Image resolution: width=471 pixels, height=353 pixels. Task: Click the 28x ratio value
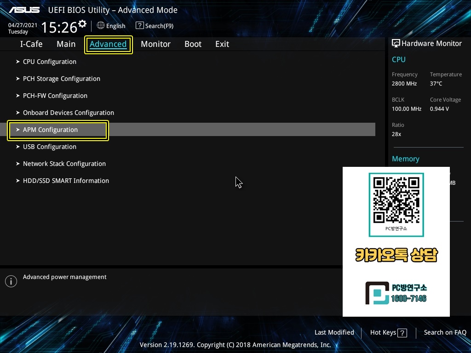(396, 134)
